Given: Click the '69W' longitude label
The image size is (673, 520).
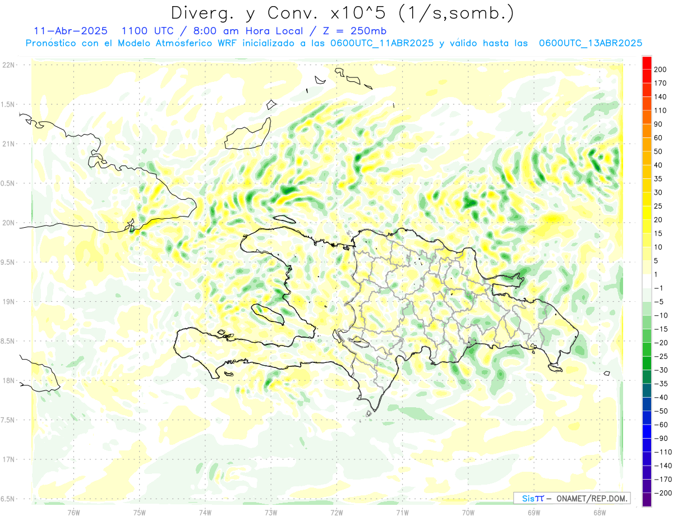Looking at the screenshot, I should pyautogui.click(x=534, y=512).
